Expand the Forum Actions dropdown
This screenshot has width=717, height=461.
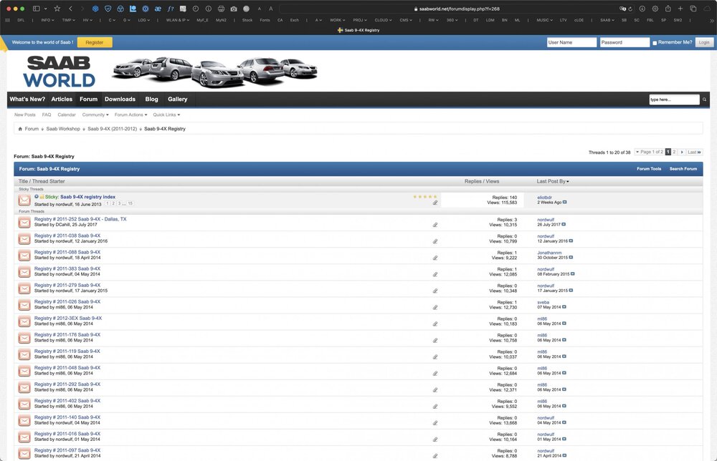[130, 115]
